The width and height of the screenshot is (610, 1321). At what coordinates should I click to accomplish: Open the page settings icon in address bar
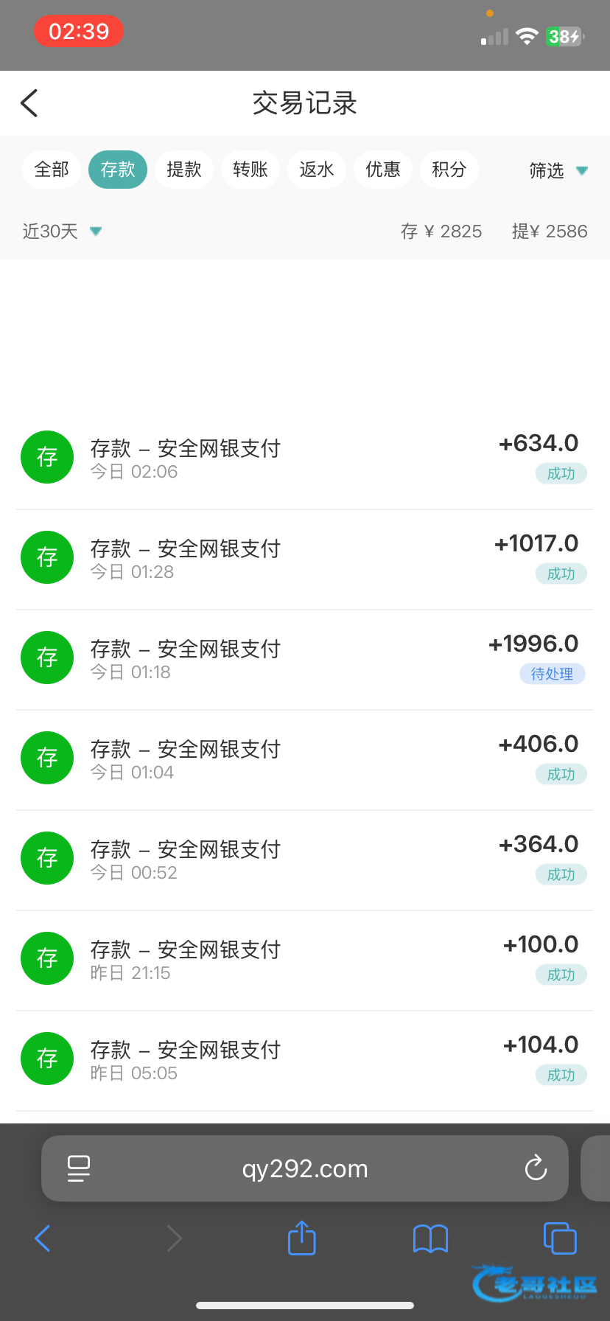[x=79, y=1168]
